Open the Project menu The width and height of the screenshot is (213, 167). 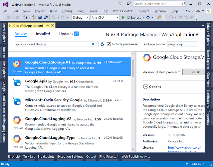40,11
